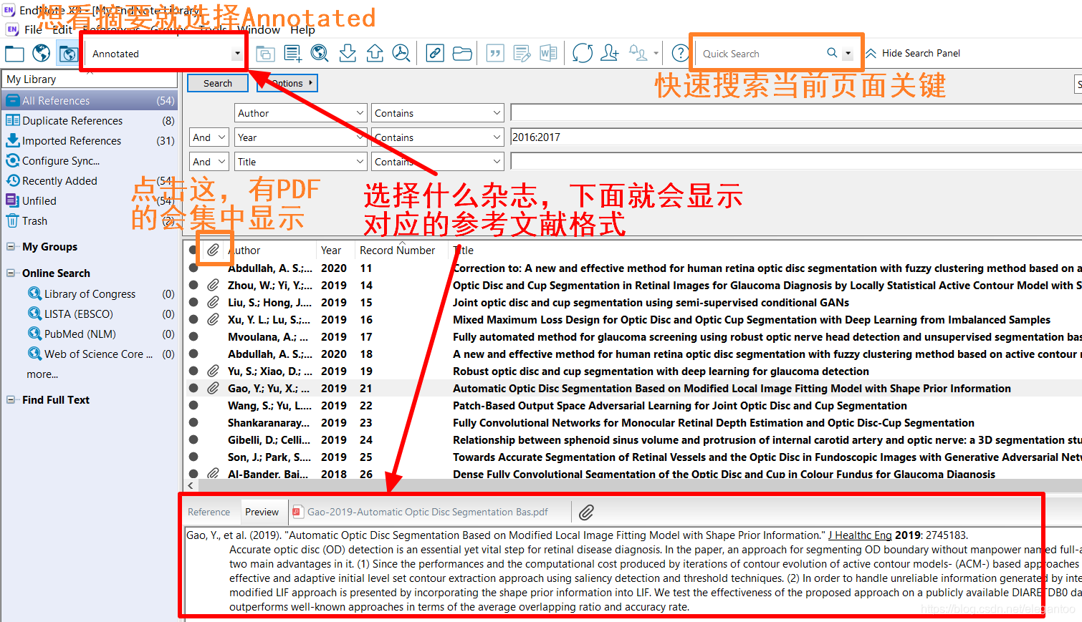Switch to Online Search mode globe icon
The height and width of the screenshot is (622, 1082).
[x=42, y=53]
